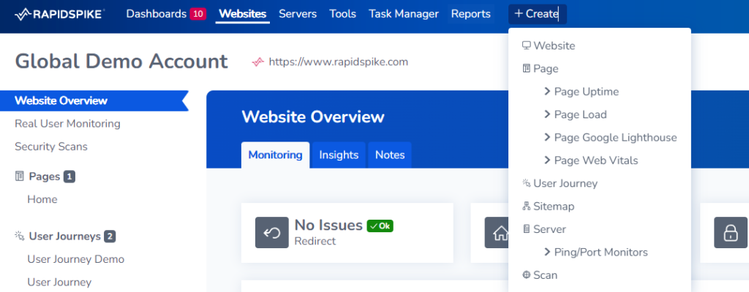The width and height of the screenshot is (749, 292).
Task: Switch to the Monitoring tab
Action: 275,155
